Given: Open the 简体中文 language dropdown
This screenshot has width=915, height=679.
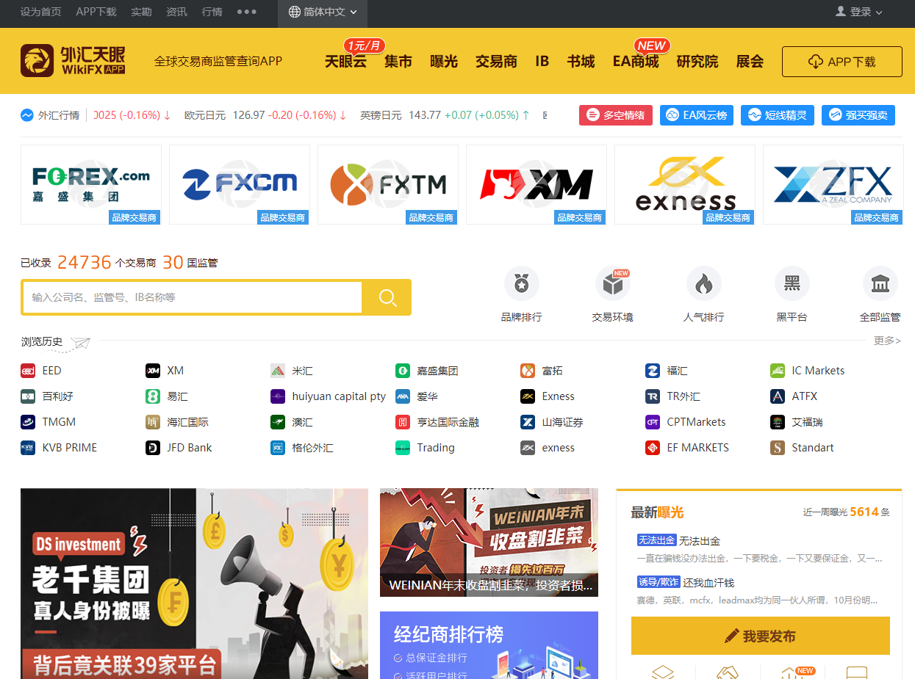Looking at the screenshot, I should pyautogui.click(x=323, y=12).
